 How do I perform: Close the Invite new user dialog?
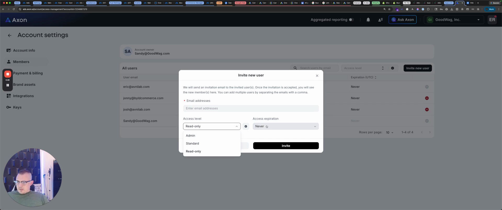[317, 76]
